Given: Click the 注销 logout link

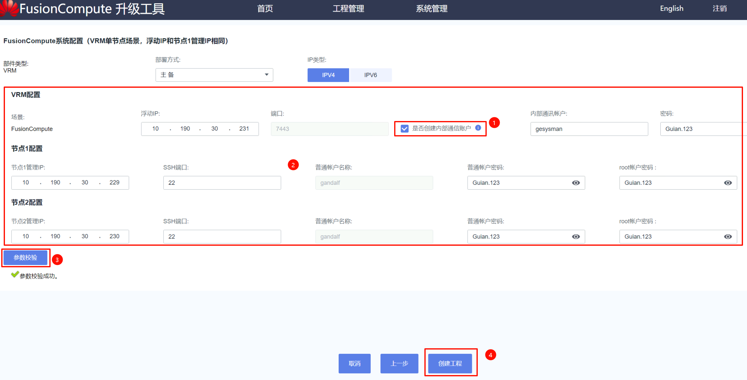Looking at the screenshot, I should (720, 9).
